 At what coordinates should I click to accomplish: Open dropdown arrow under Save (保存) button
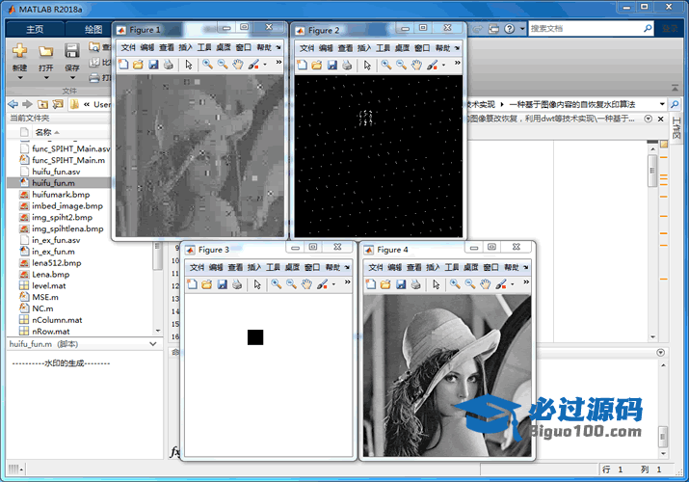click(x=72, y=78)
